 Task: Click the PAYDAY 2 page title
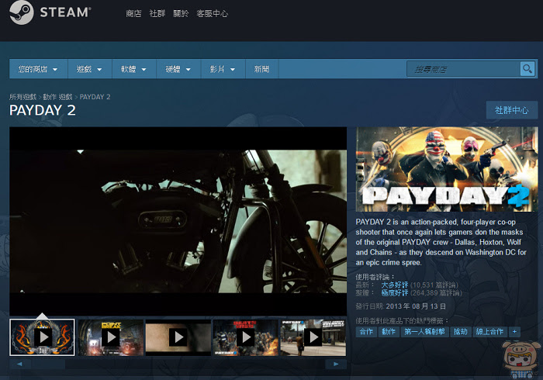pyautogui.click(x=42, y=110)
